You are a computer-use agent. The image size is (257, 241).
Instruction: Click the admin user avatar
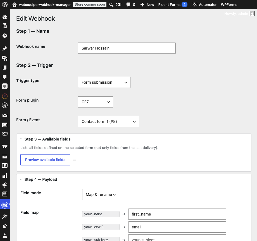252,13
